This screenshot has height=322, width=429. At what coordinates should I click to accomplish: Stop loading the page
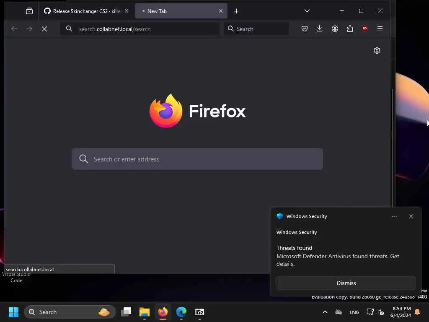coord(44,29)
